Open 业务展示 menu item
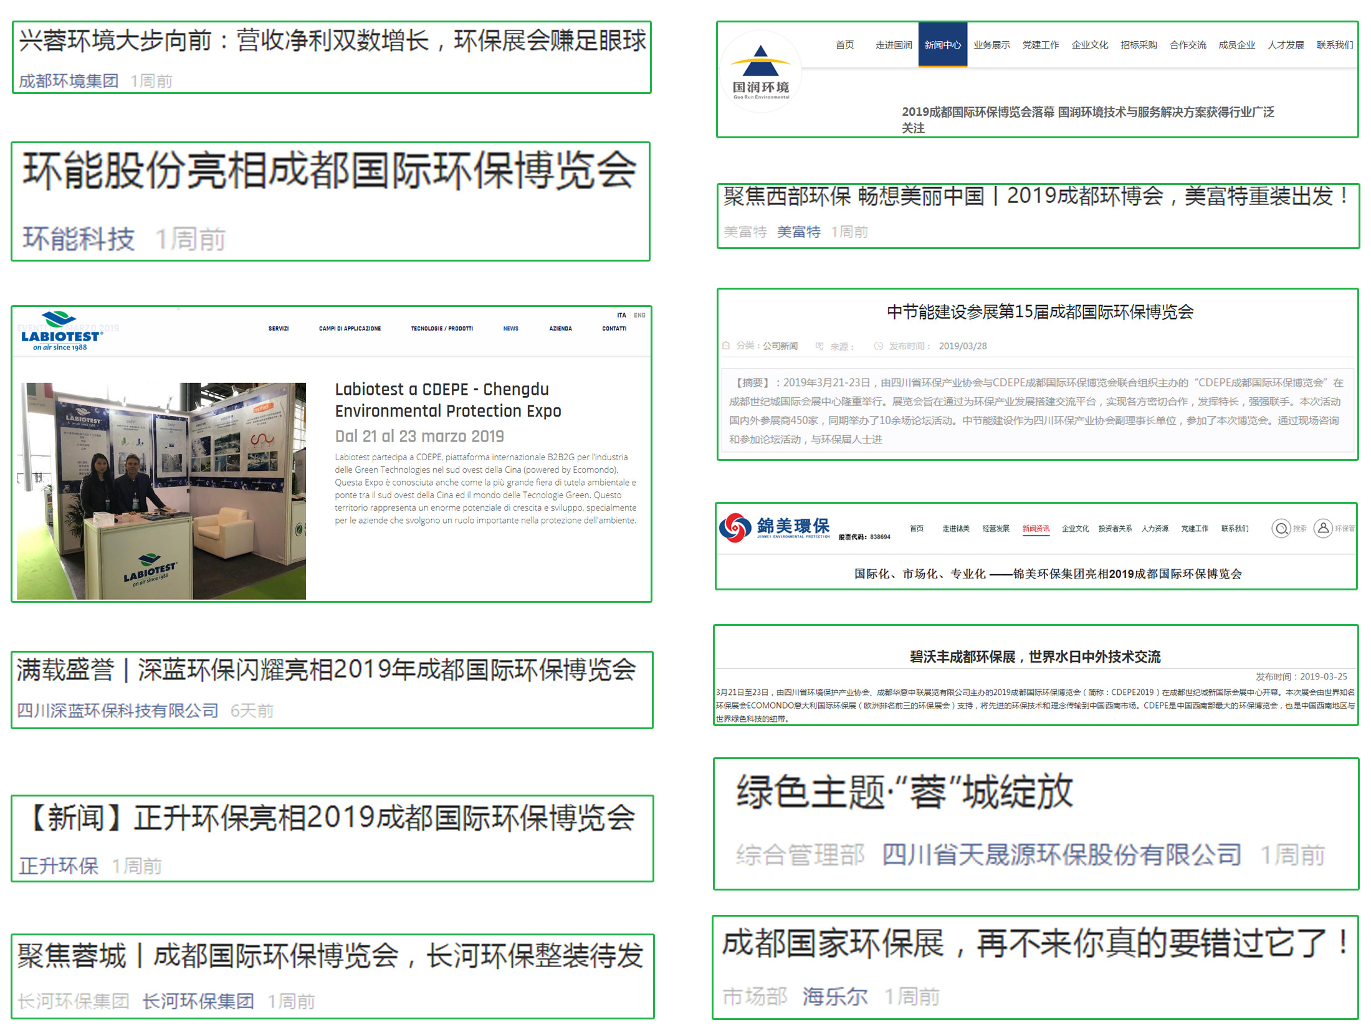The image size is (1371, 1035). click(x=991, y=45)
